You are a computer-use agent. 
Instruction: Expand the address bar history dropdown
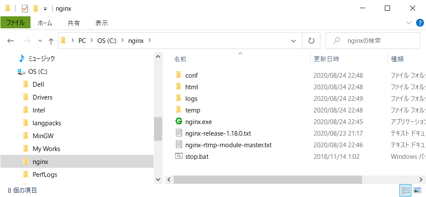293,41
